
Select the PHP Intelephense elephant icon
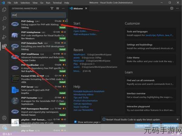[x=15, y=35]
